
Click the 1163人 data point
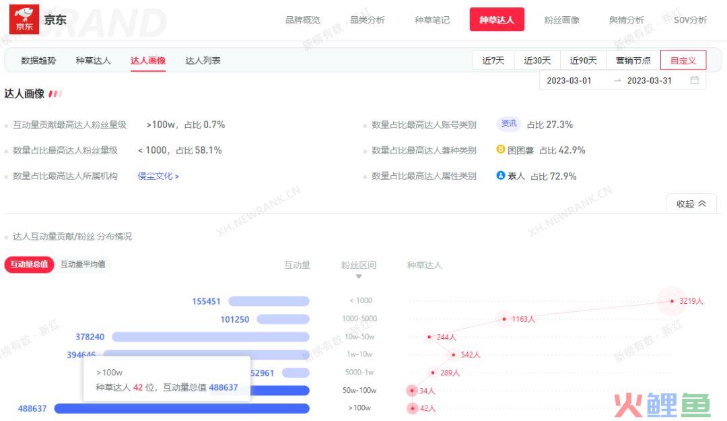504,319
